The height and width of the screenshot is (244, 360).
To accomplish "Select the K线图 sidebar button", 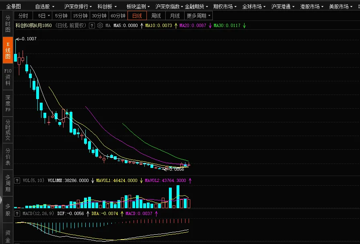I will point(8,50).
